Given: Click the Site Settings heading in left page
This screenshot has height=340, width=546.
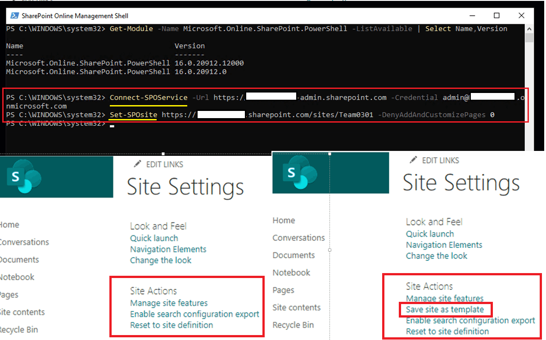Looking at the screenshot, I should coord(185,187).
